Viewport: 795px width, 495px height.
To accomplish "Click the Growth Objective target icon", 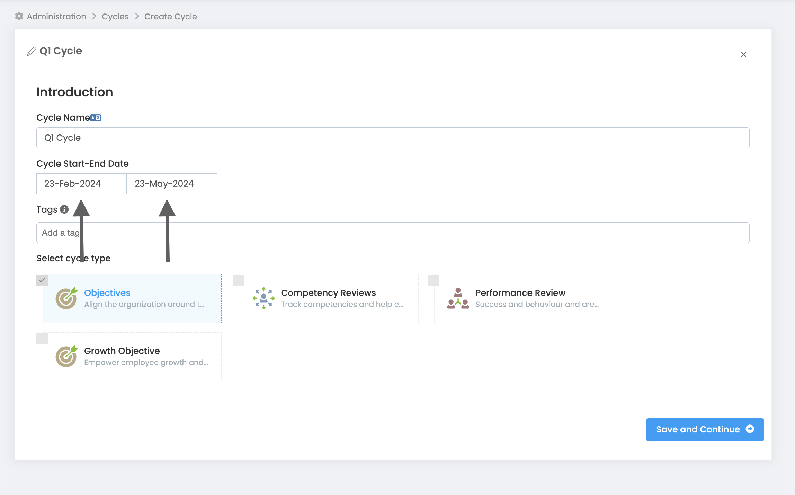I will click(x=66, y=356).
